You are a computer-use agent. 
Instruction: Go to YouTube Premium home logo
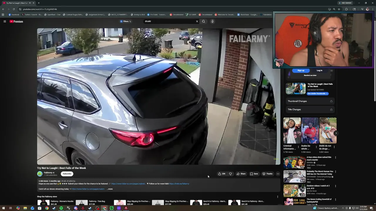tap(16, 21)
